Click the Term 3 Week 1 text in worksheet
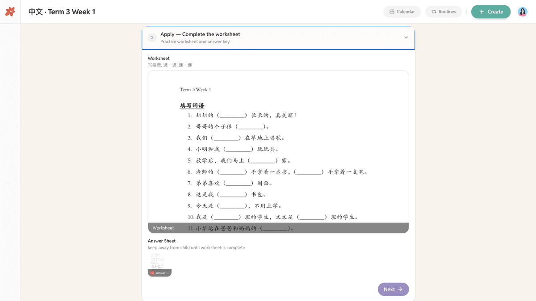 (x=195, y=90)
